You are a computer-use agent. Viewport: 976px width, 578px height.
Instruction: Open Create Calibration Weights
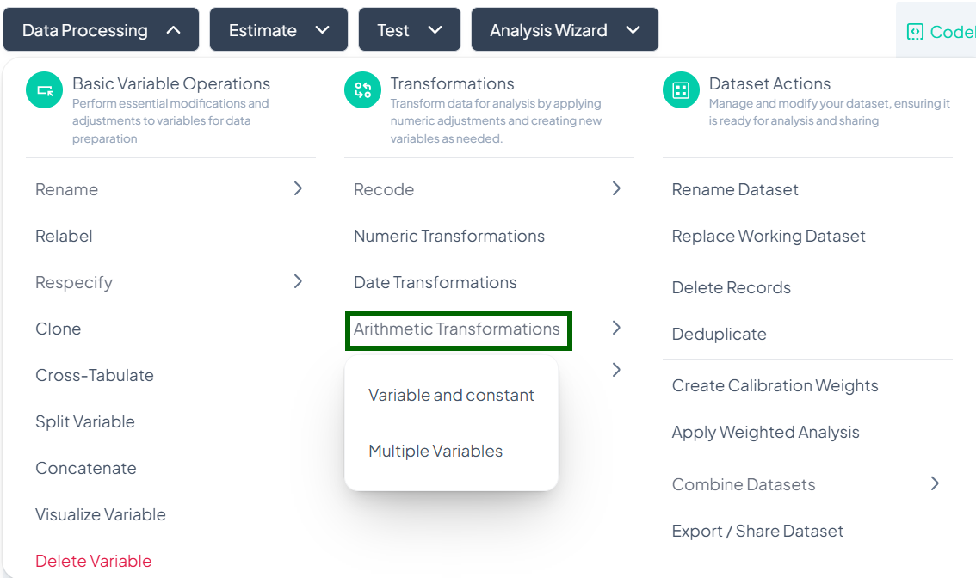click(775, 385)
